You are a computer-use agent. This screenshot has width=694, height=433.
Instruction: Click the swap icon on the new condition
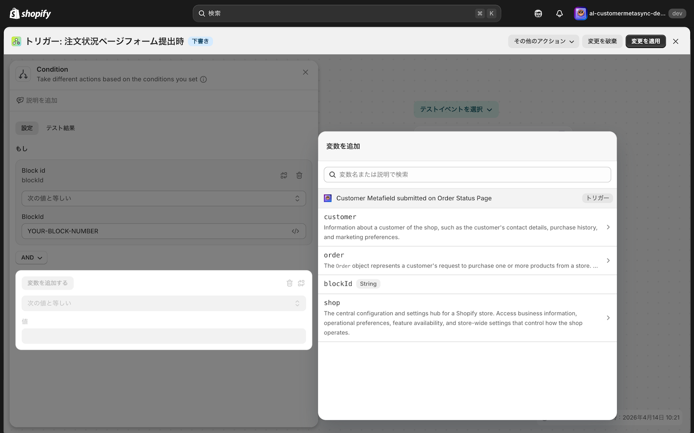(301, 283)
